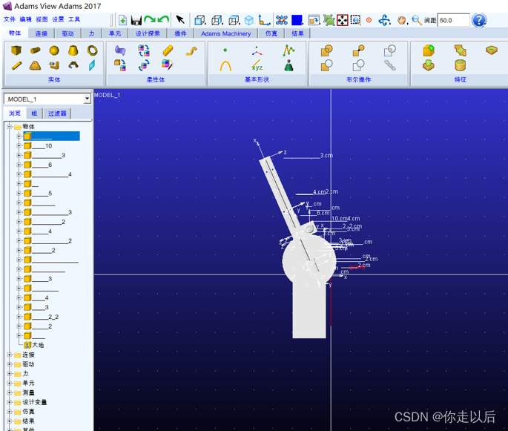508x431 pixels.
Task: Choose Boolean cut operation
Action: tap(326, 65)
